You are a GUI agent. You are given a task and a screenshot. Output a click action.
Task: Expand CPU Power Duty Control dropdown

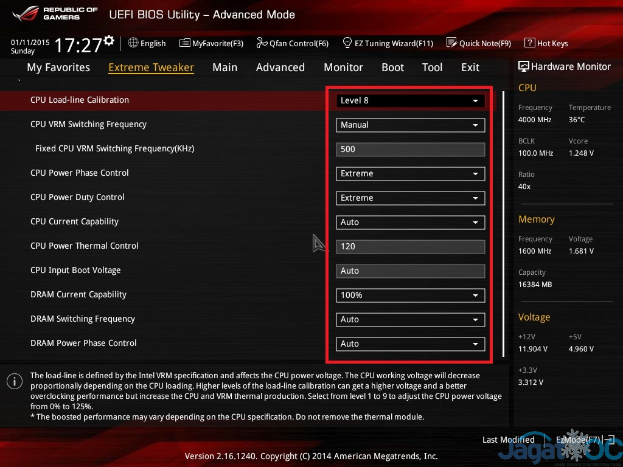411,198
